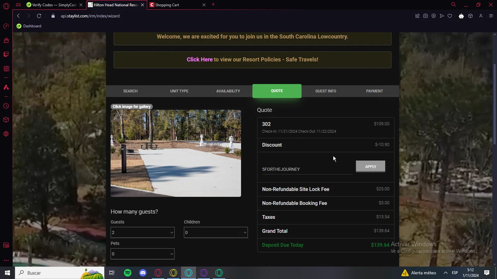The width and height of the screenshot is (497, 279).
Task: Open the profile account icon in toolbar
Action: click(481, 16)
